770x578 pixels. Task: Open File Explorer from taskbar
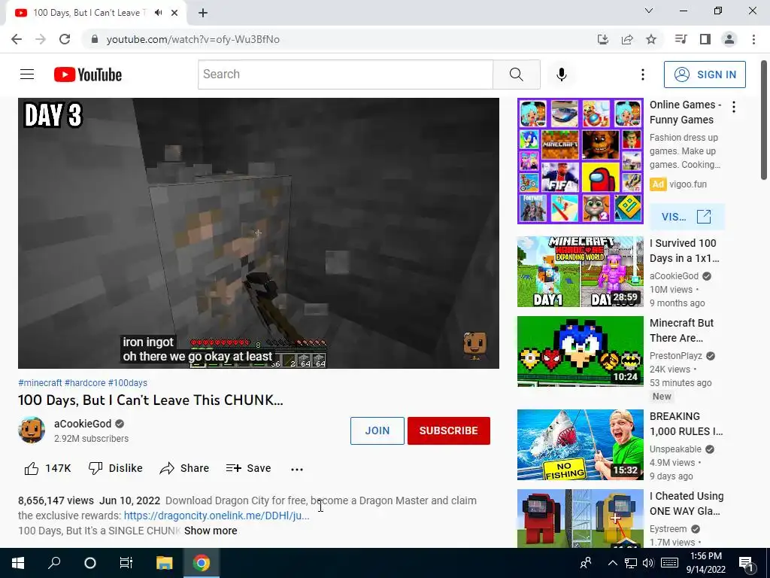coord(165,563)
